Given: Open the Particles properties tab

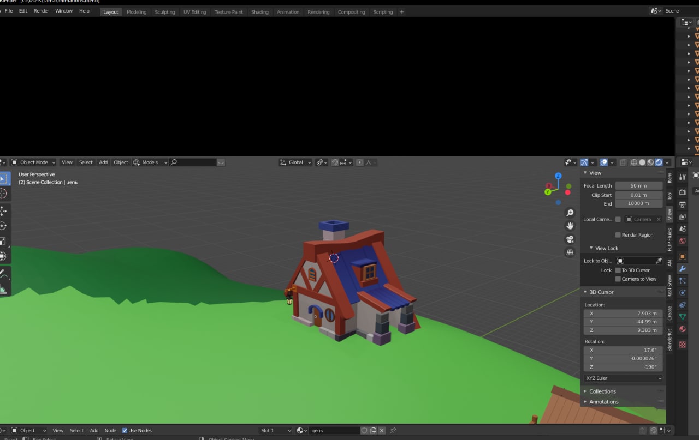Looking at the screenshot, I should tap(683, 281).
